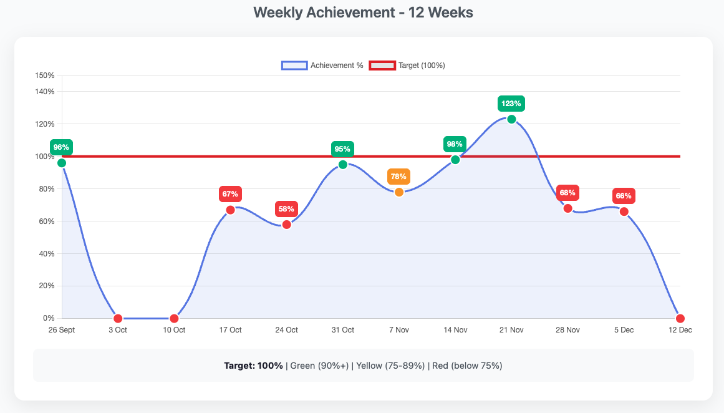Click the red 68% badge above 28 Nov
Viewport: 724px width, 413px height.
(x=567, y=193)
